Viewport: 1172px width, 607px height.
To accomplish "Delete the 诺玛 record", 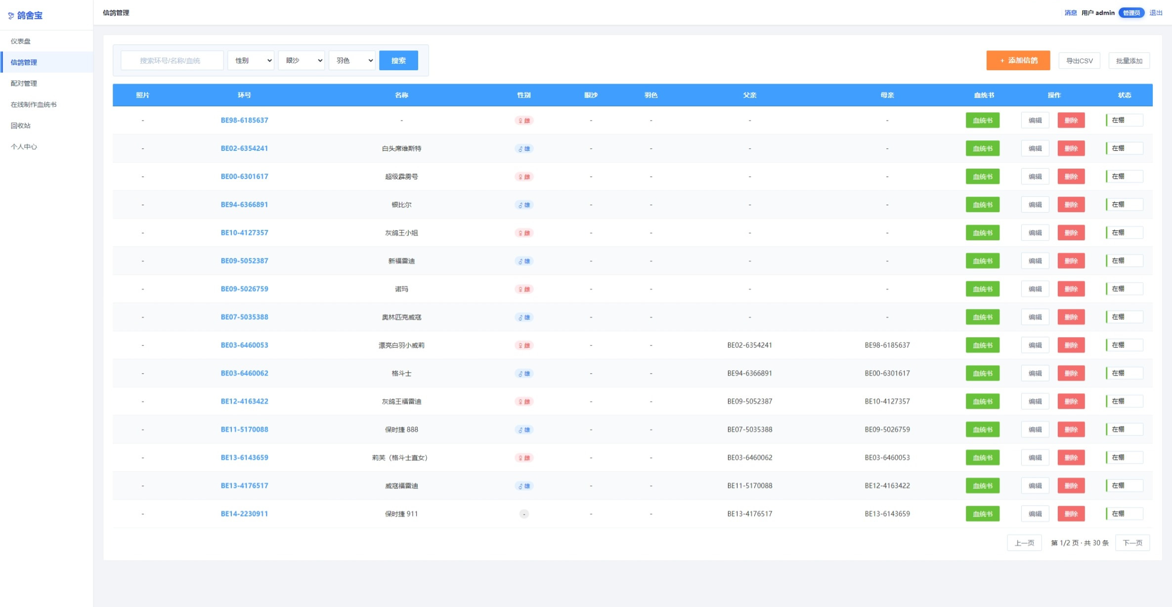I will click(x=1071, y=289).
